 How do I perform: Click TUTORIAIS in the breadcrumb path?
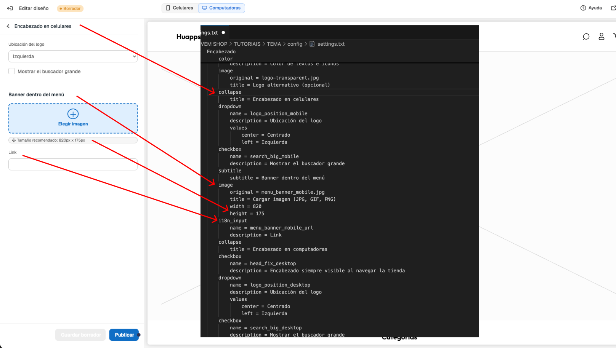point(247,44)
